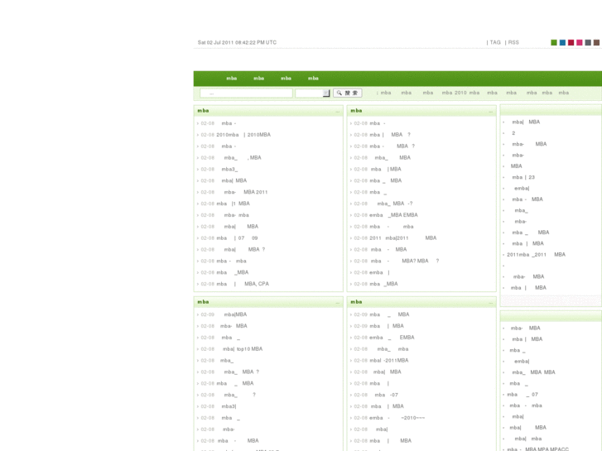This screenshot has width=602, height=451.
Task: Open sidebar entry 'mba_ MBA MBA'
Action: point(533,372)
